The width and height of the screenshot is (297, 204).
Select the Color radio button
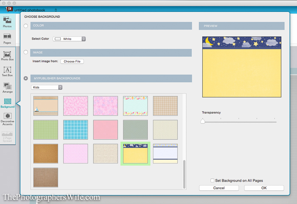(x=26, y=26)
